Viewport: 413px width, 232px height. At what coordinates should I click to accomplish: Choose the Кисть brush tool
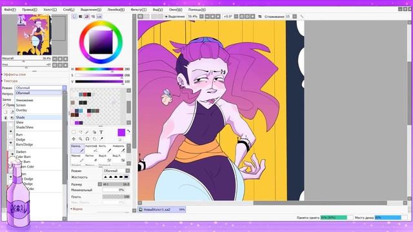[105, 148]
